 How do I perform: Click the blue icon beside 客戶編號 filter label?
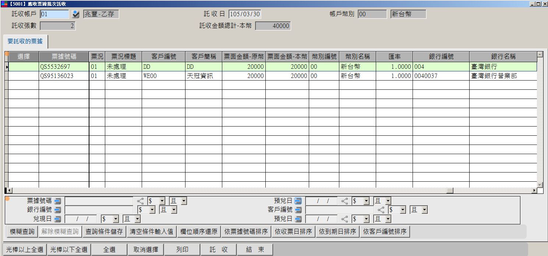pos(298,210)
